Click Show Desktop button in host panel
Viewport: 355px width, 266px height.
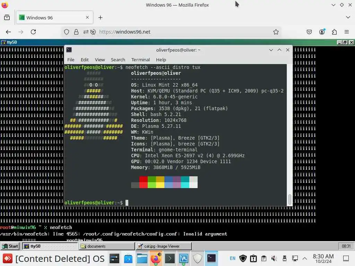tap(346, 258)
